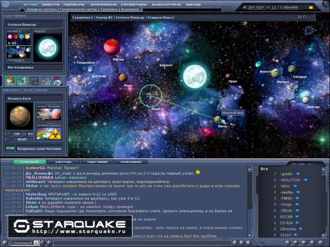The height and width of the screenshot is (247, 330).
Task: Open the Оранжевый color dropdown
Action: coord(25,243)
